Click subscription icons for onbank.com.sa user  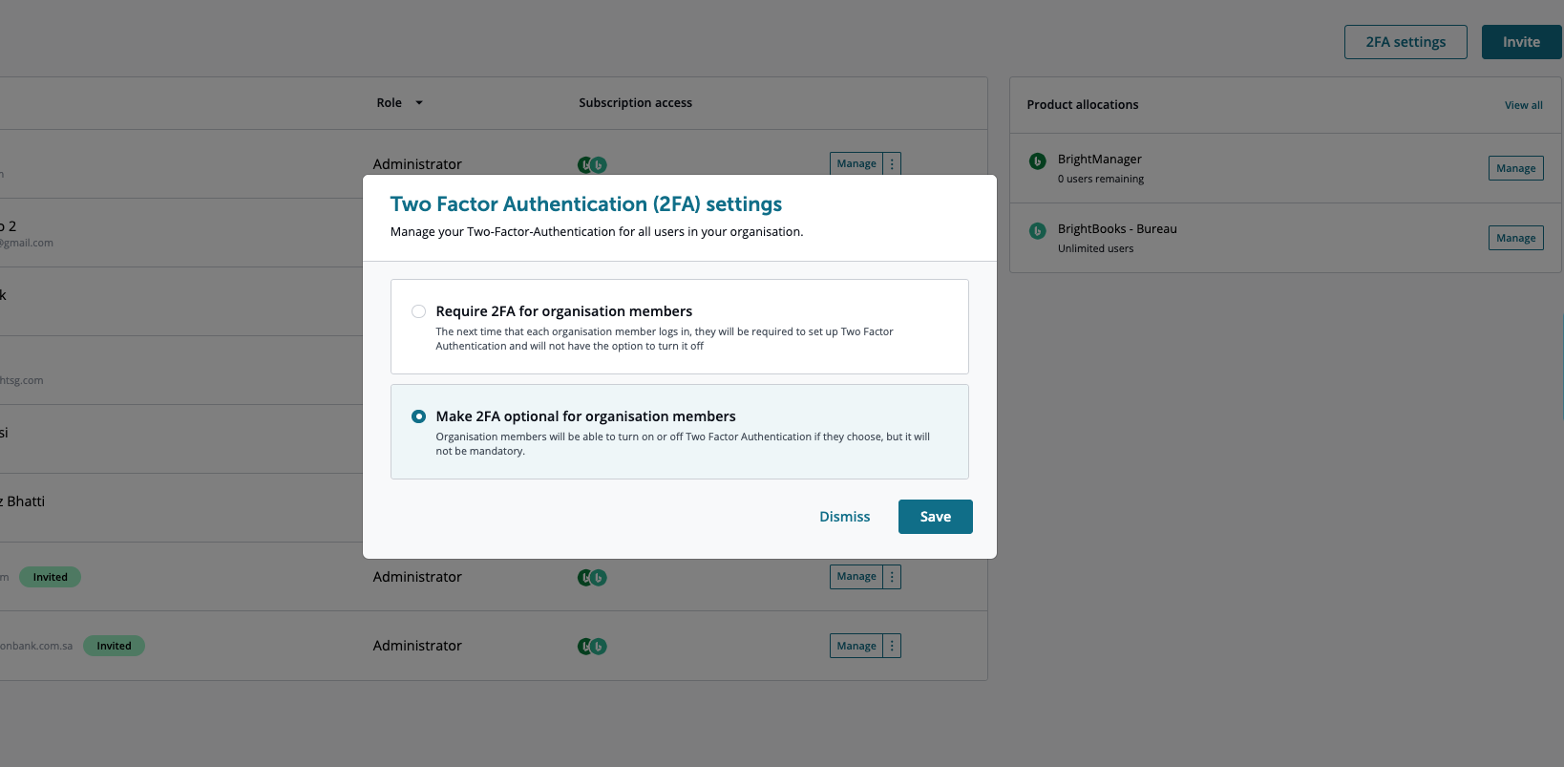click(x=592, y=647)
